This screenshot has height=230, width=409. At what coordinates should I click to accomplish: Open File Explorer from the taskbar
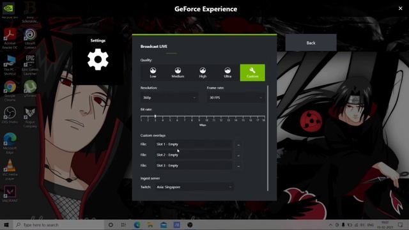coord(150,225)
